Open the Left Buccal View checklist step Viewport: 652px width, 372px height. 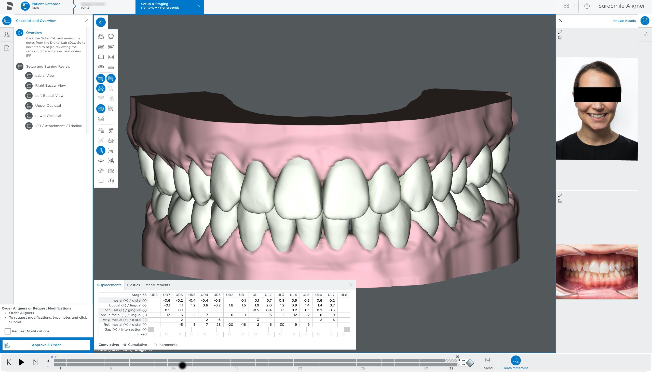[x=49, y=96]
